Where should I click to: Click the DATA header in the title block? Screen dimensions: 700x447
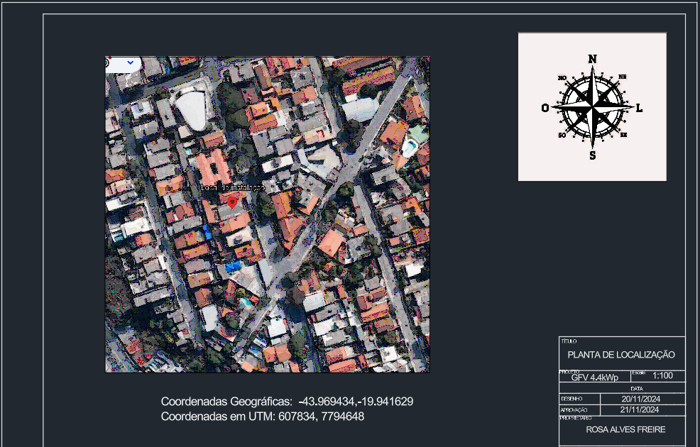coord(636,389)
